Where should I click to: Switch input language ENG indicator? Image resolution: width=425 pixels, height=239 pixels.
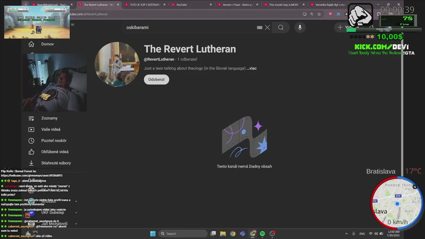[x=362, y=234]
